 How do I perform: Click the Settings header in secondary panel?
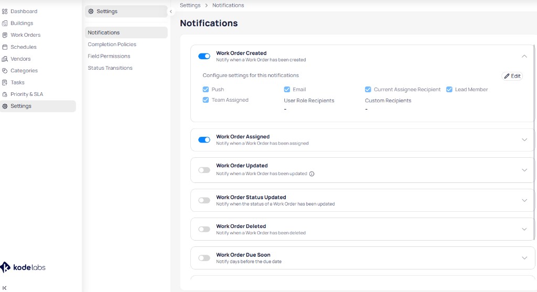(x=126, y=12)
